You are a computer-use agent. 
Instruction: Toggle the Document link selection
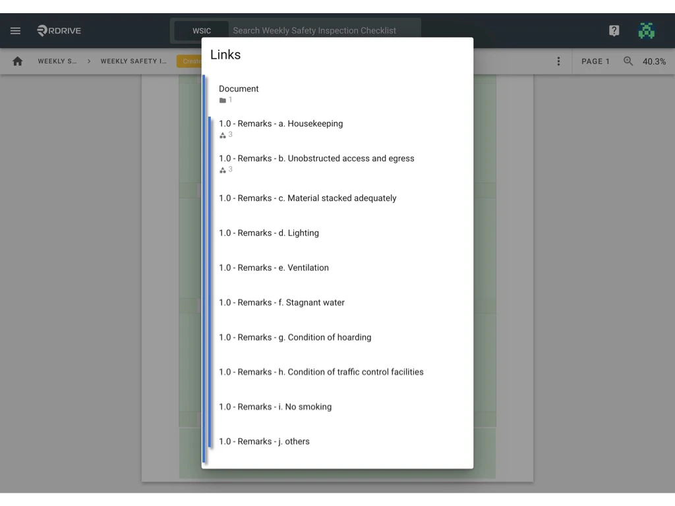[239, 88]
